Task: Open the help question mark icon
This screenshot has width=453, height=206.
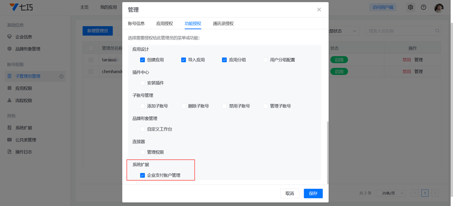Action: (x=423, y=7)
